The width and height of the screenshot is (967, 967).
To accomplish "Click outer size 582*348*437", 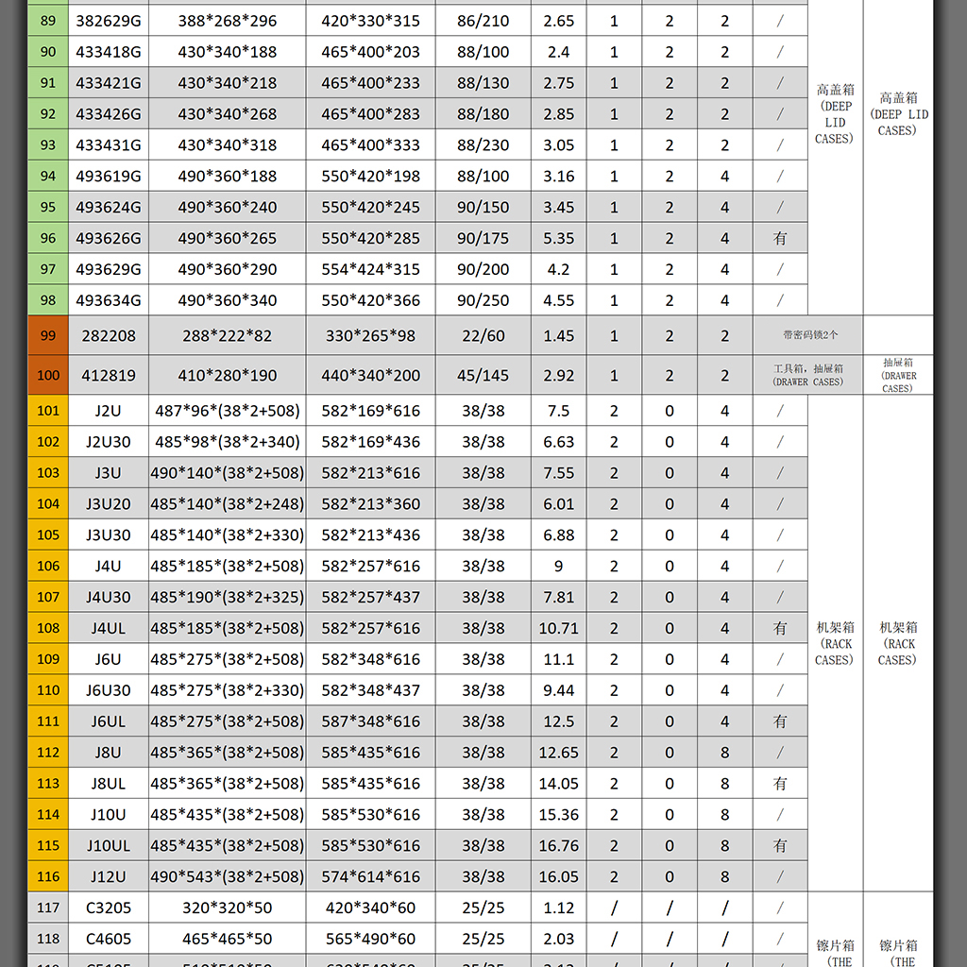I will 370,690.
